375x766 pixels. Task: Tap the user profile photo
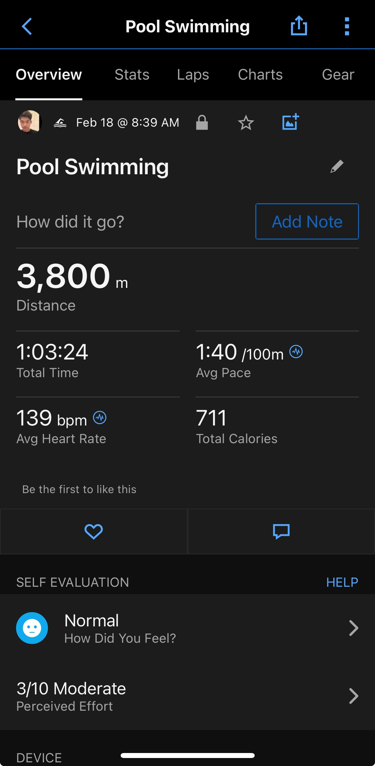[30, 122]
